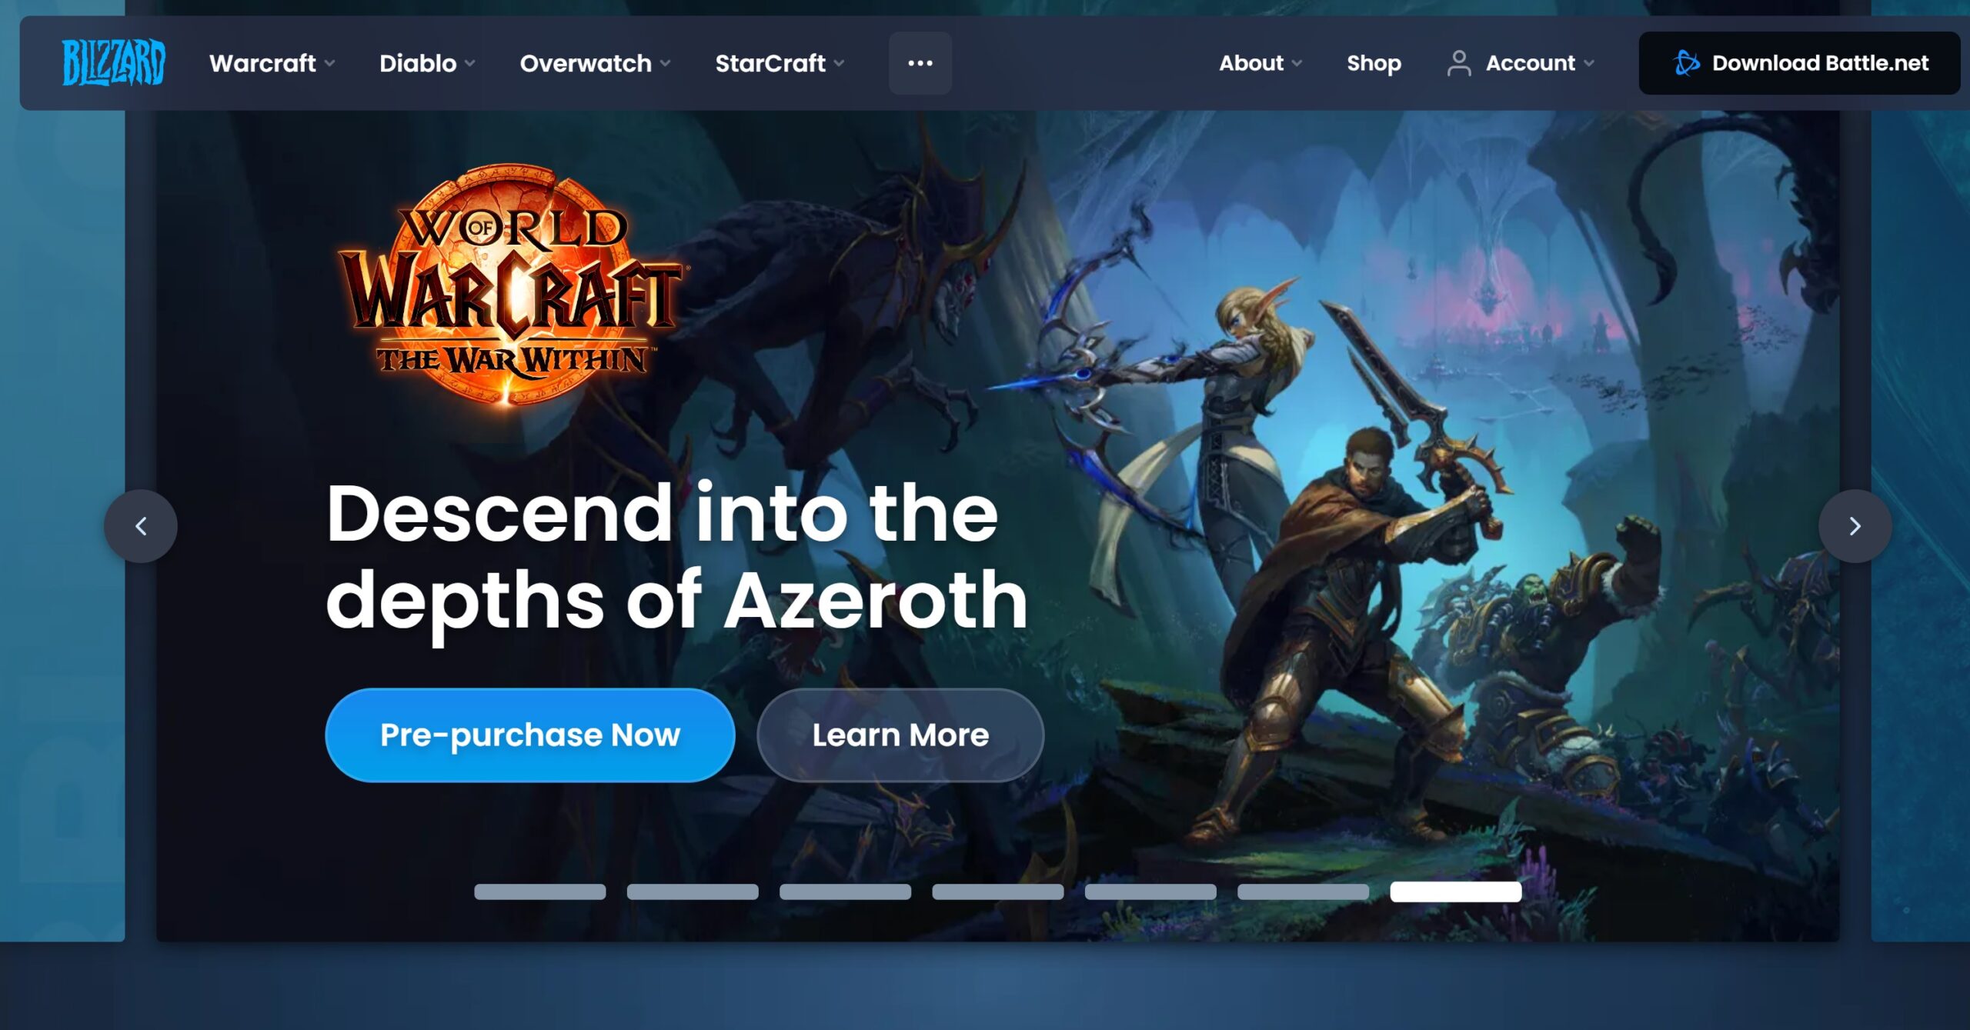1970x1030 pixels.
Task: Open the About menu
Action: pos(1260,63)
